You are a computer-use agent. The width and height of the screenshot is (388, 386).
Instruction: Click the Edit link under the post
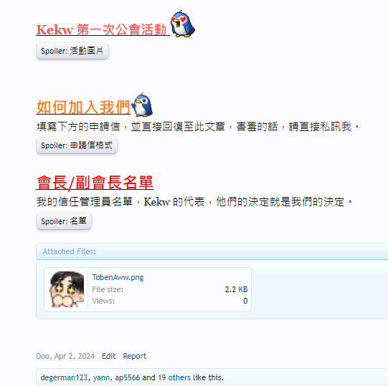pyautogui.click(x=108, y=356)
